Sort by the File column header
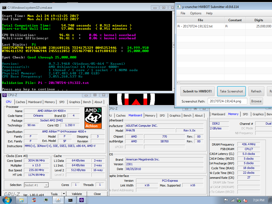 [200, 20]
